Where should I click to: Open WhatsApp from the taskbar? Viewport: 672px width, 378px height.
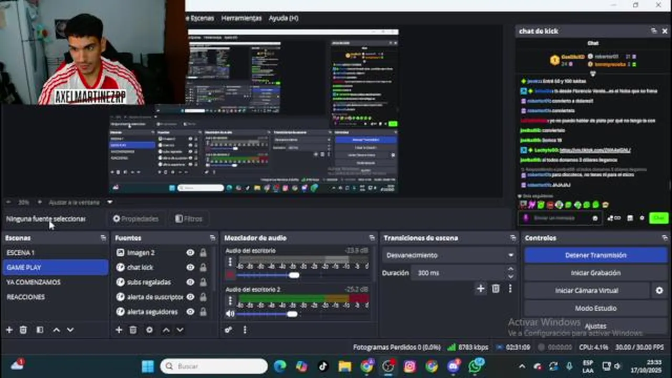click(476, 366)
